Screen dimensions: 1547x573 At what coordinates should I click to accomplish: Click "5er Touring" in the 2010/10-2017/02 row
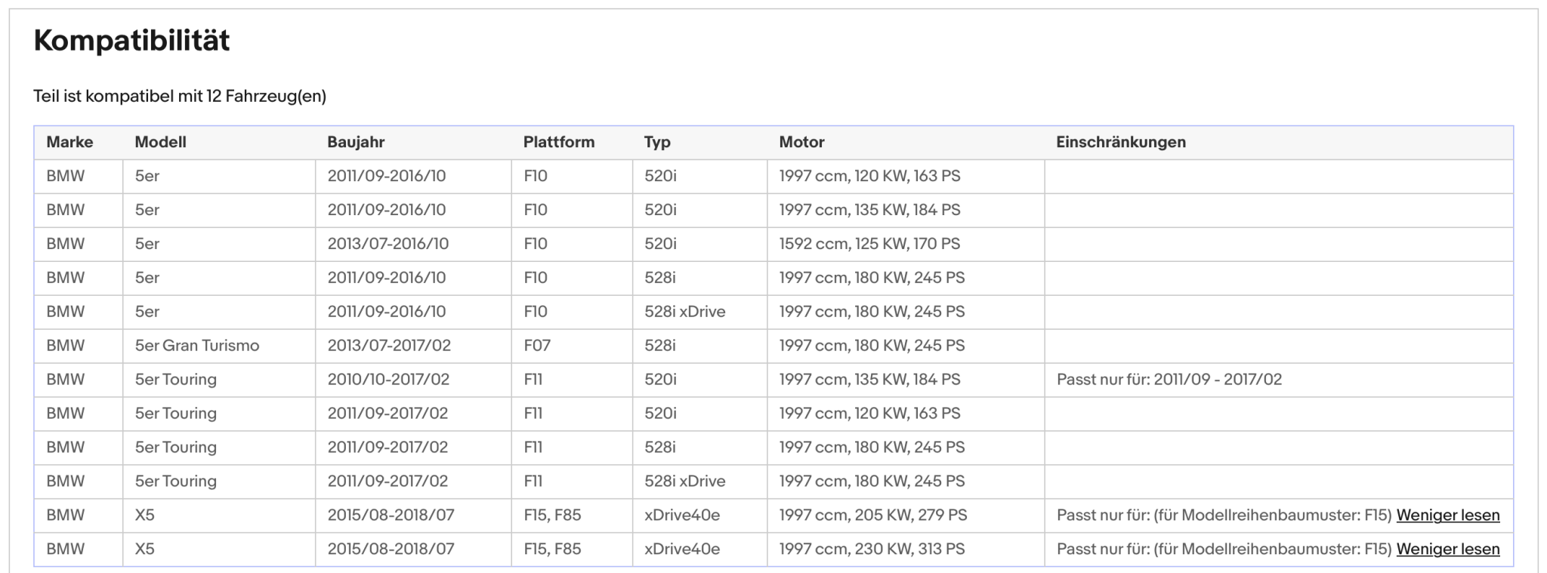coord(176,380)
